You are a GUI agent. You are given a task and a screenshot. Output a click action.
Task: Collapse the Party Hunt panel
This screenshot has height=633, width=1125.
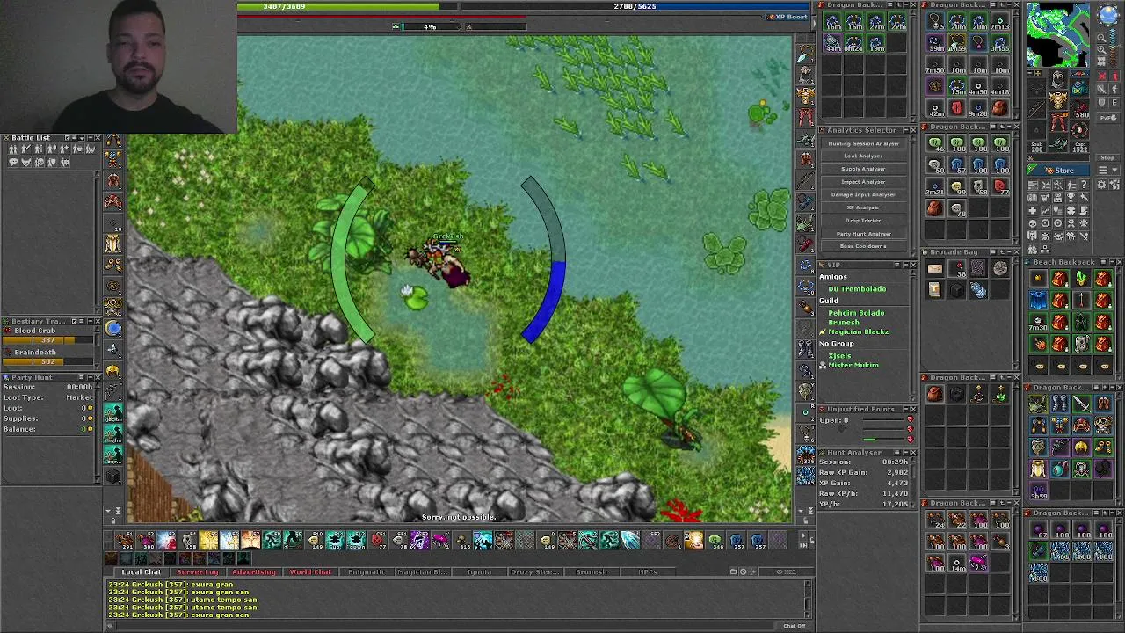coord(91,377)
